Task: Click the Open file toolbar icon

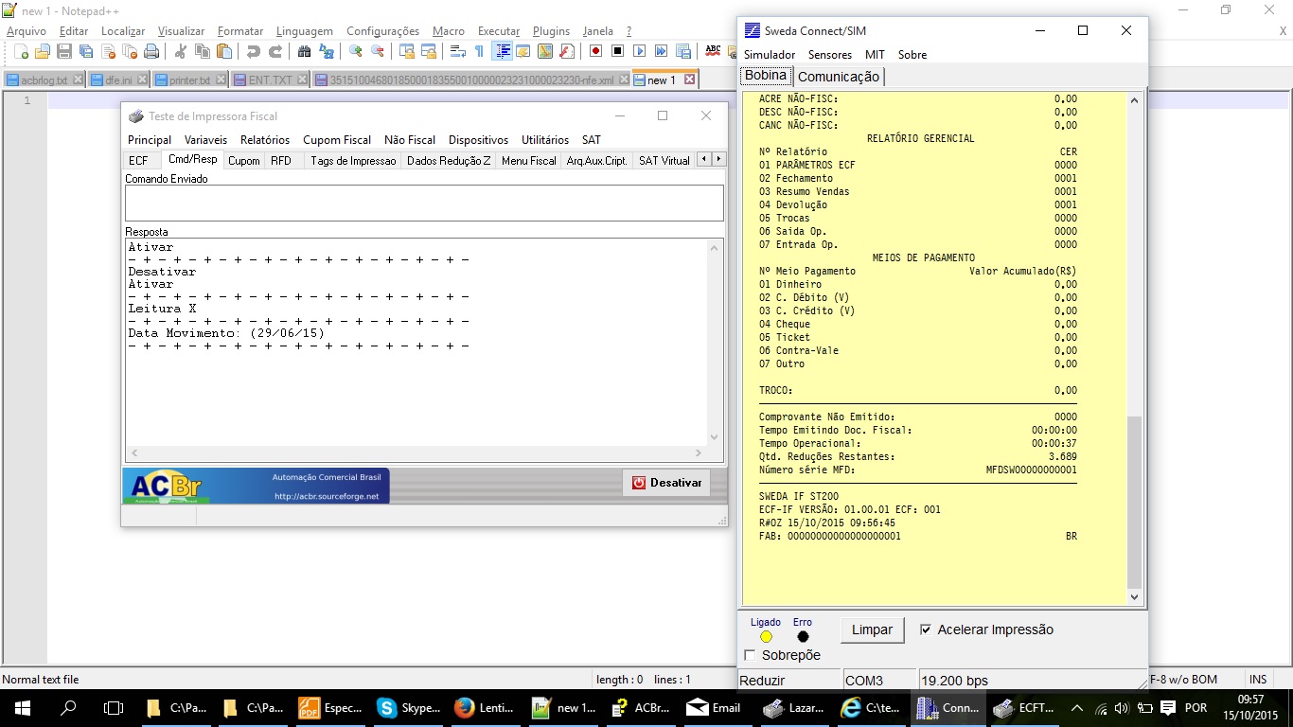Action: (x=43, y=51)
